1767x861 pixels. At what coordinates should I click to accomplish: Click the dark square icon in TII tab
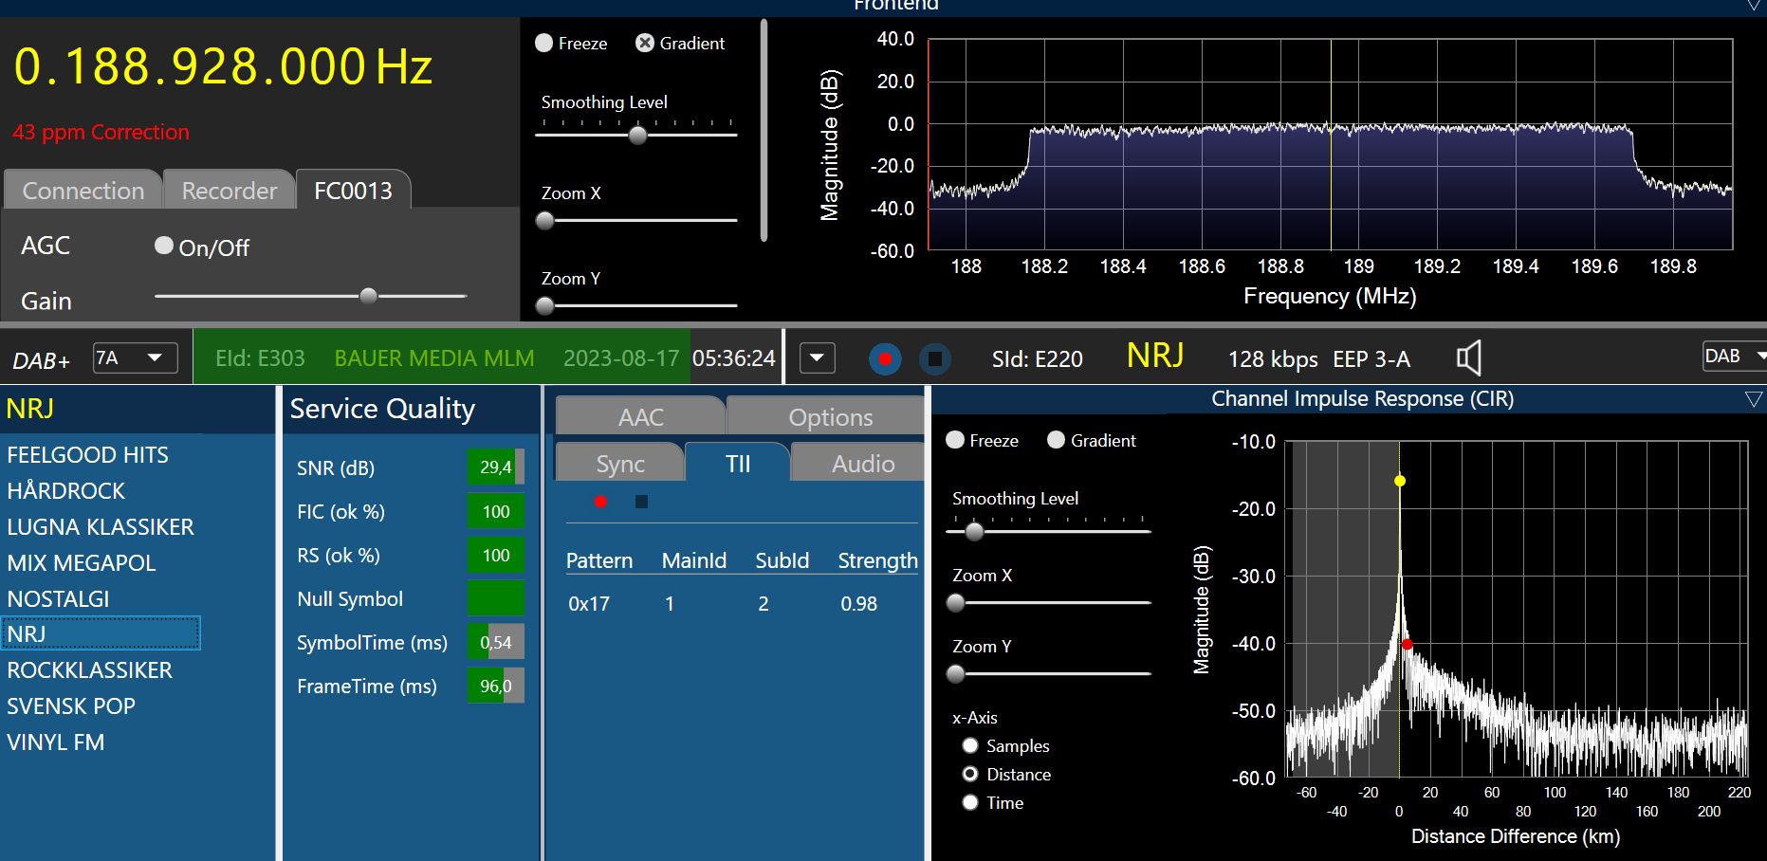641,502
